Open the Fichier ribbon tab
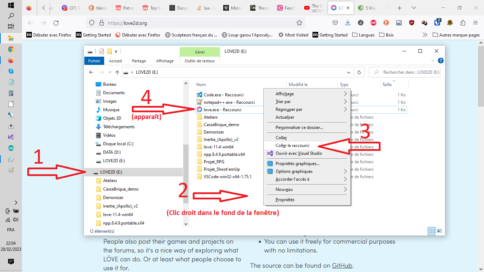This screenshot has width=484, height=272. tap(94, 61)
